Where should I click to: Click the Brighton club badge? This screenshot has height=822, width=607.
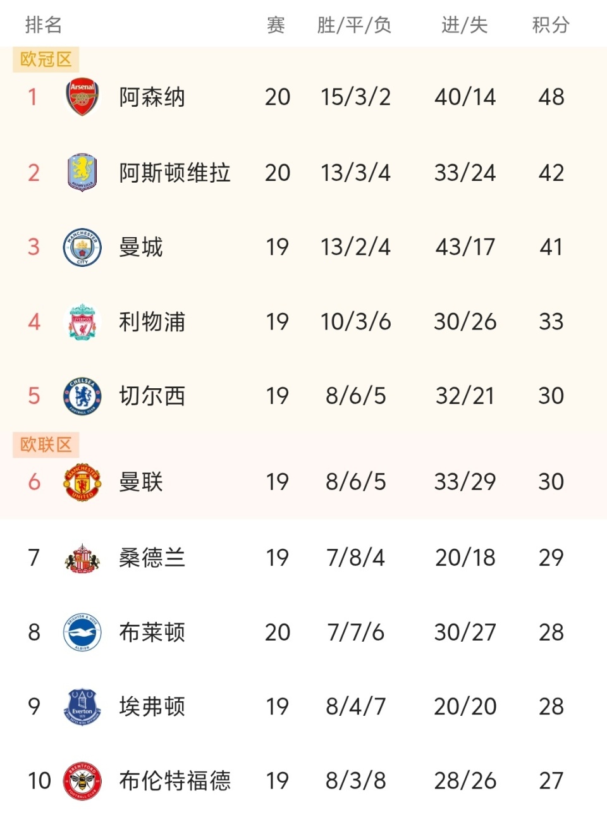[82, 632]
